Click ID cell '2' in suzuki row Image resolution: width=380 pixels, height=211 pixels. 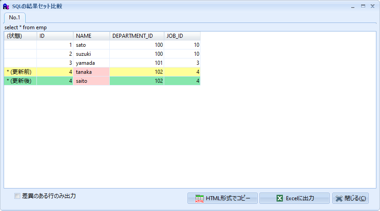point(55,54)
